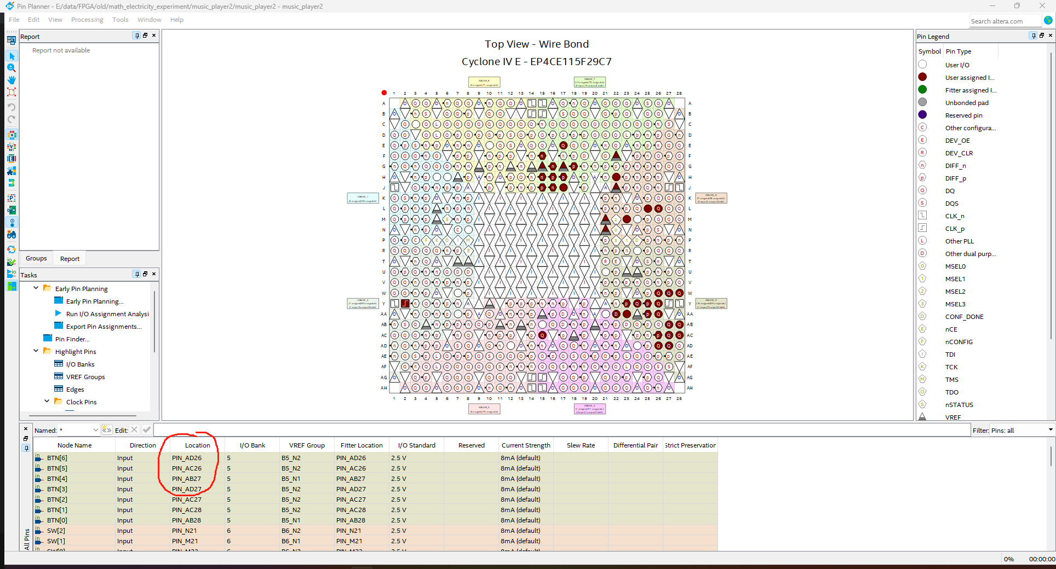
Task: Pin the Pin Legend panel
Action: (x=1034, y=36)
